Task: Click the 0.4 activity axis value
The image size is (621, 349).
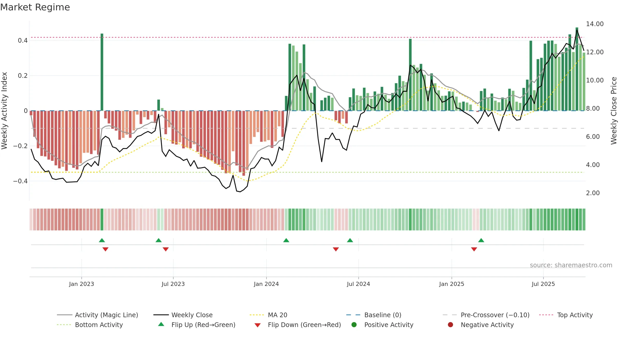Action: [23, 41]
